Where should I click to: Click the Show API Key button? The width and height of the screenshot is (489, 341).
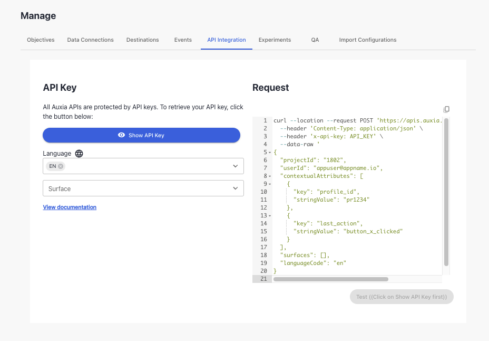pos(141,135)
